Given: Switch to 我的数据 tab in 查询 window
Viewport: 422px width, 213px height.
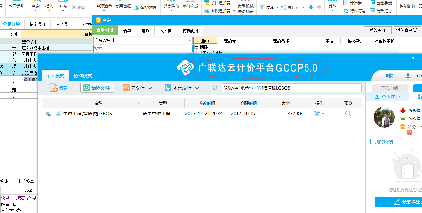Looking at the screenshot, I should coord(190,31).
